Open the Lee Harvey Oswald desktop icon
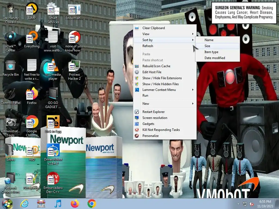The image size is (279, 209). click(x=11, y=13)
